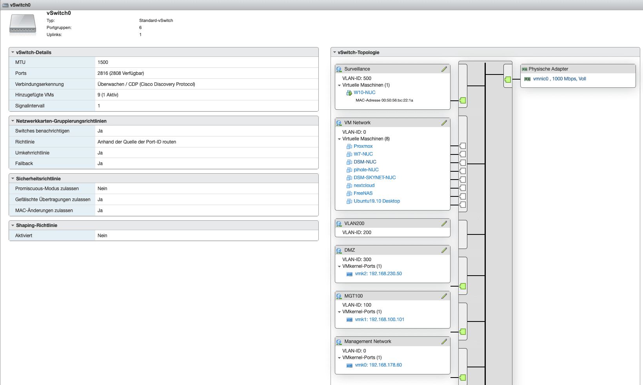Screen dimensions: 643x385
Task: Select the Surveillance VLAN-ID: 500 text
Action: (357, 78)
